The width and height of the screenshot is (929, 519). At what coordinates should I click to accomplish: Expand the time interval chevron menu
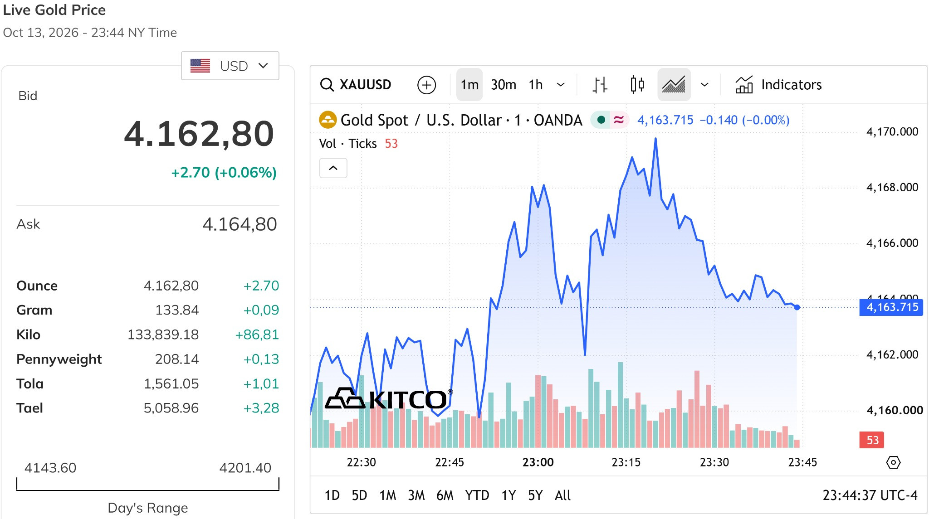(x=561, y=85)
